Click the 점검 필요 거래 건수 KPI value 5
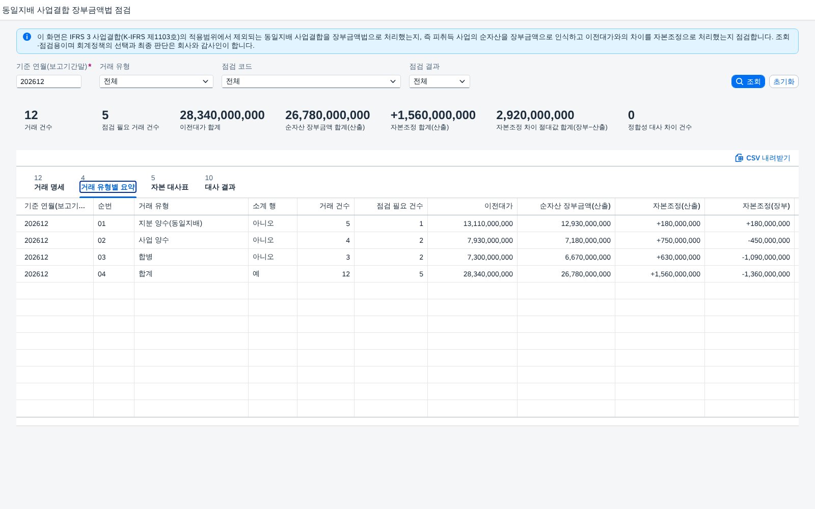Image resolution: width=815 pixels, height=509 pixels. pyautogui.click(x=105, y=115)
